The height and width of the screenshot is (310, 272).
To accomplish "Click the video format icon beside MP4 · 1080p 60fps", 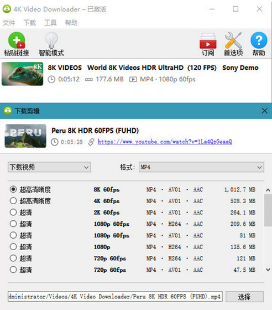I will tap(133, 80).
